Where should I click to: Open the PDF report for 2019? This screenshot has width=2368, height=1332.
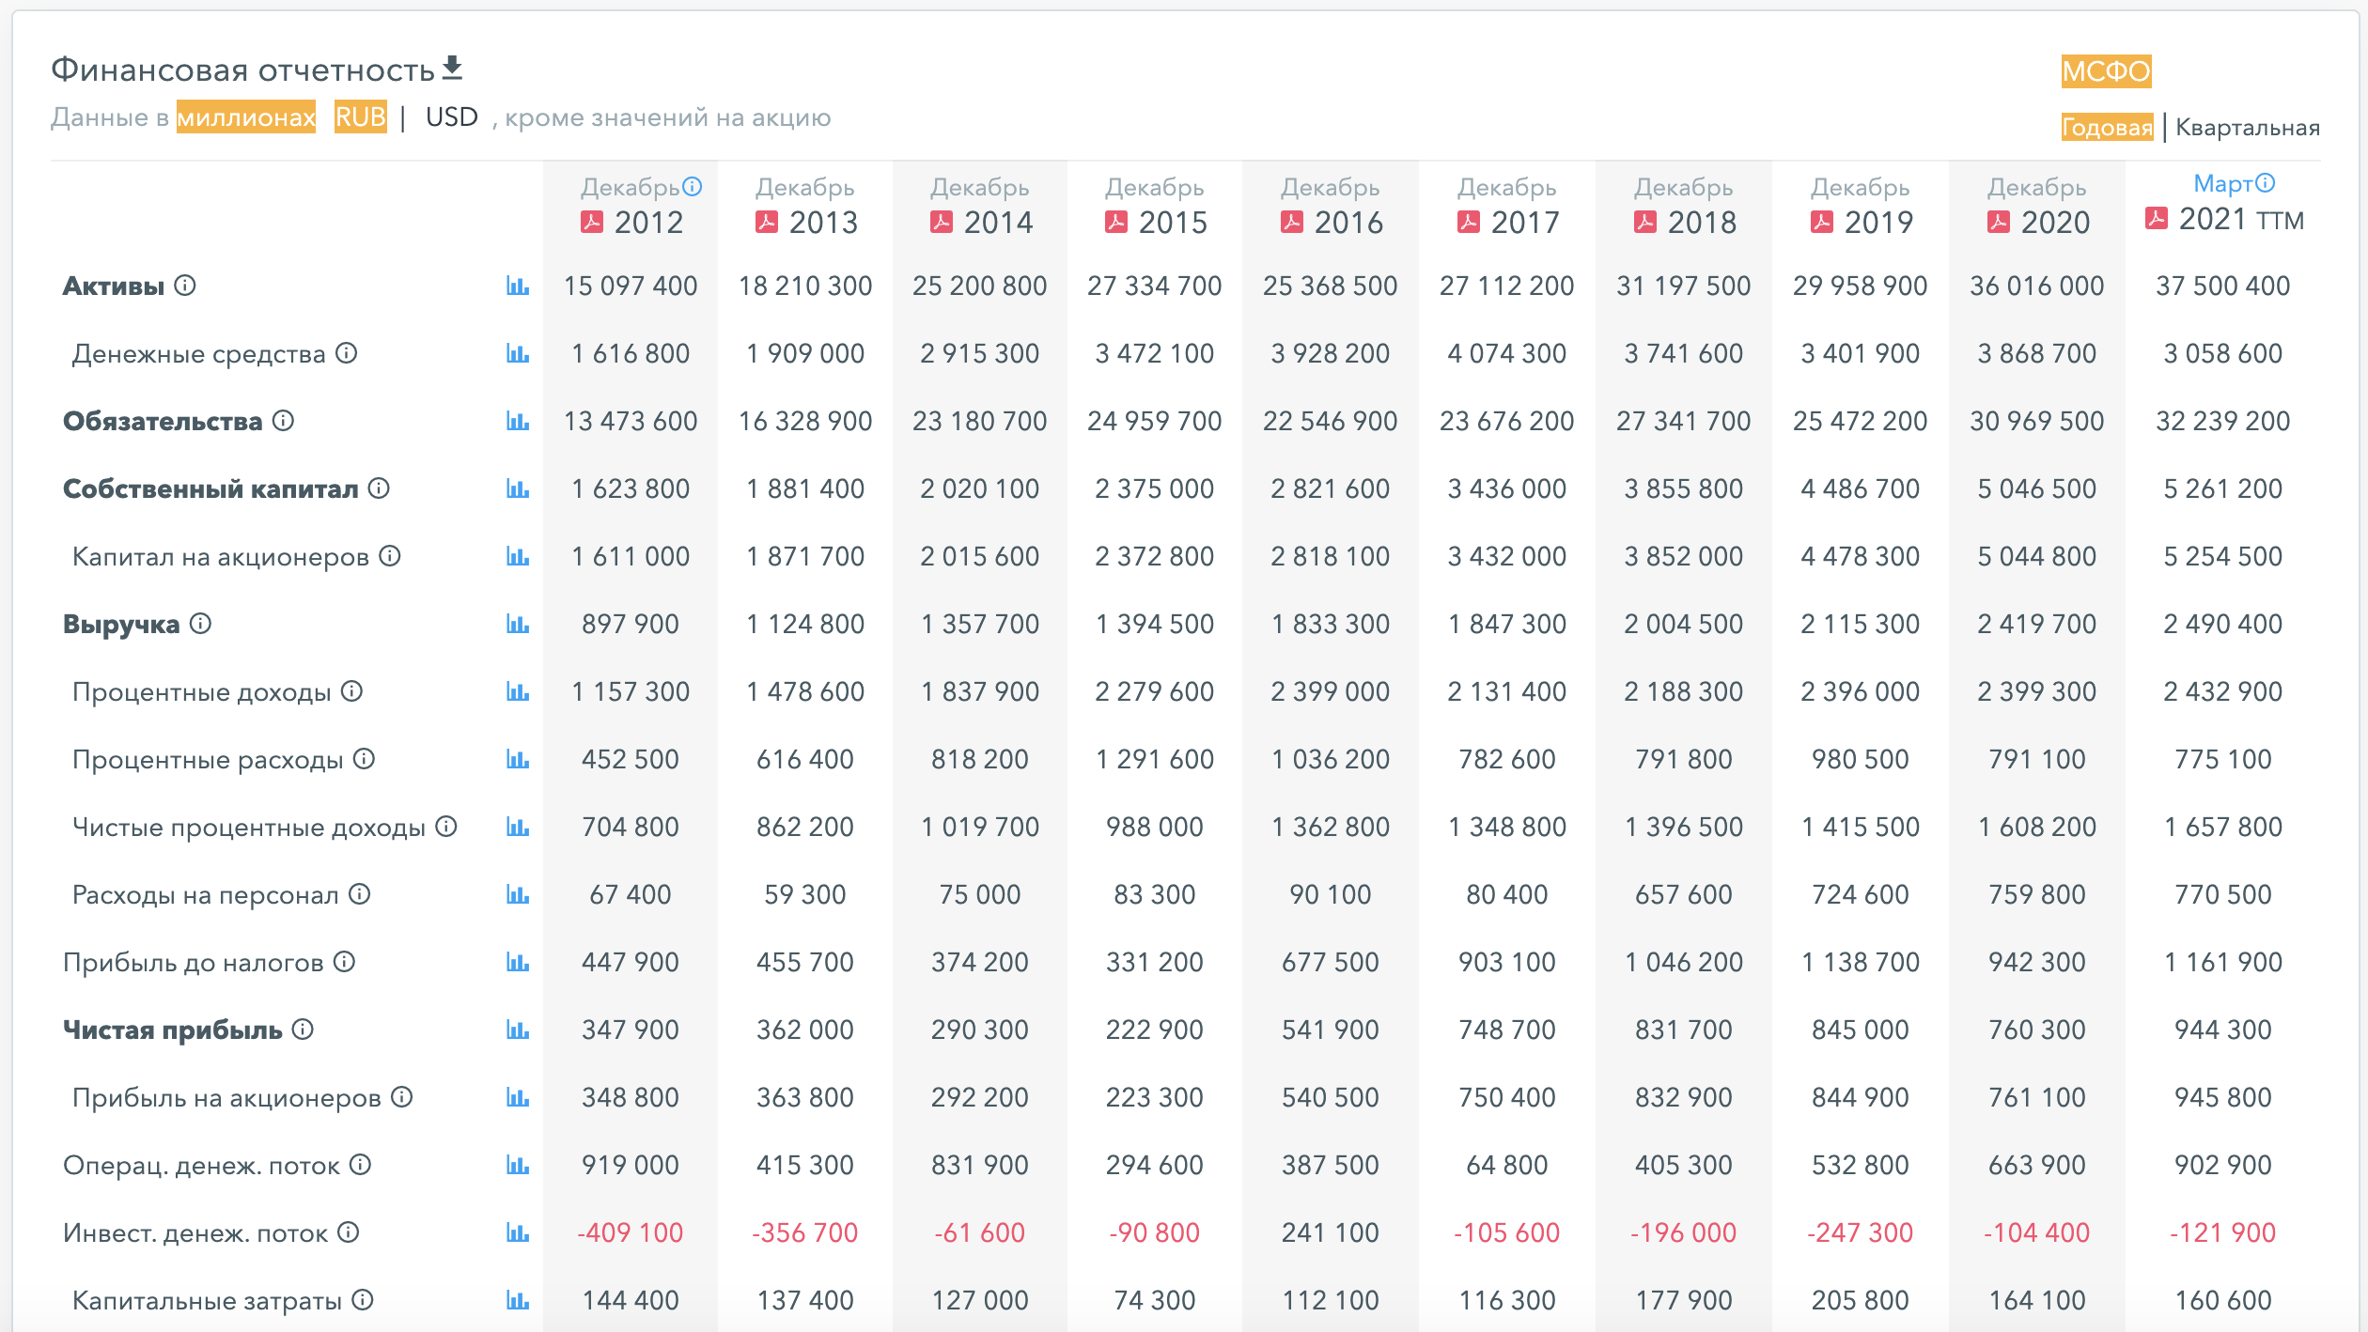click(1822, 222)
